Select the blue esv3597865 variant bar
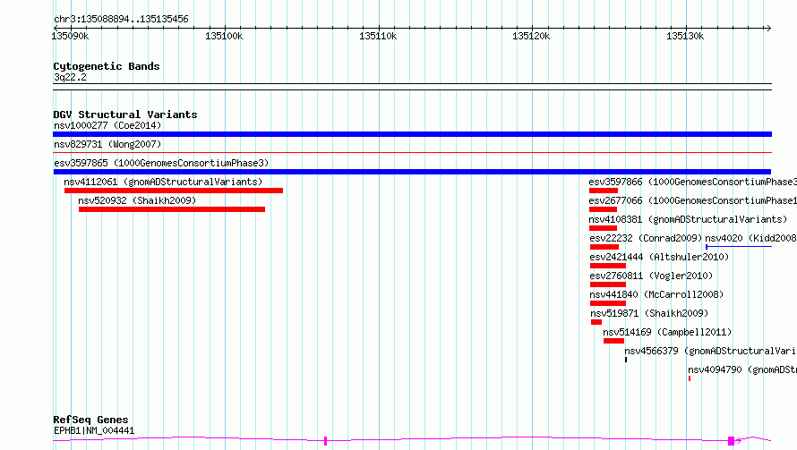 412,172
